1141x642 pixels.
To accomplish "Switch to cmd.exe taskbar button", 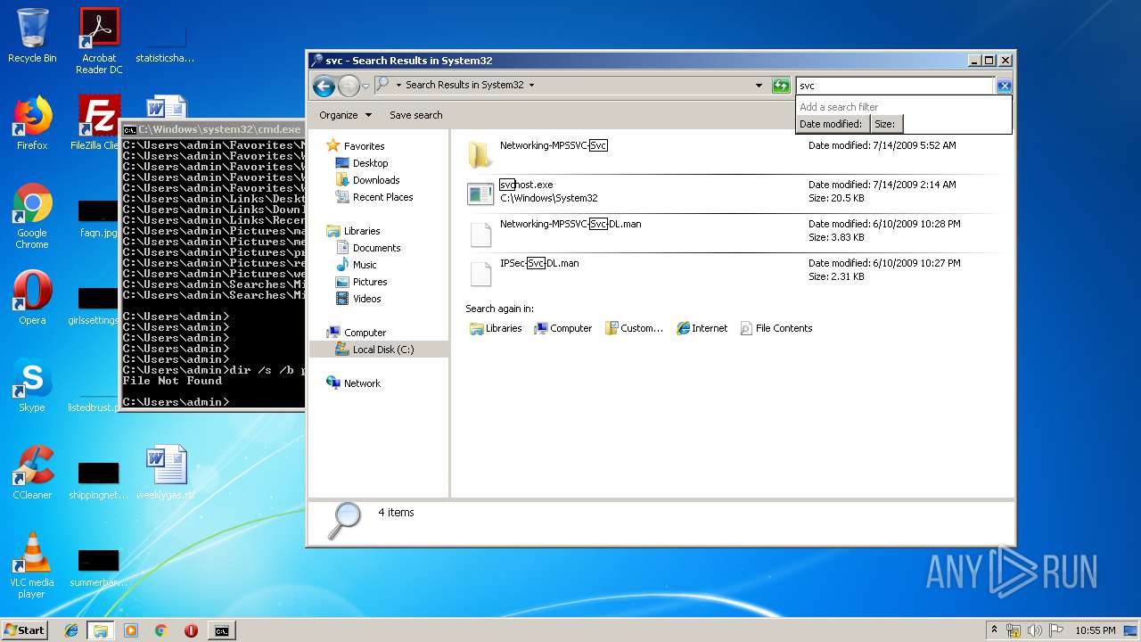I will (x=221, y=630).
